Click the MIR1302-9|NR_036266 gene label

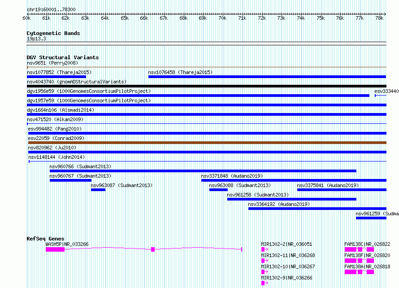[x=286, y=278]
